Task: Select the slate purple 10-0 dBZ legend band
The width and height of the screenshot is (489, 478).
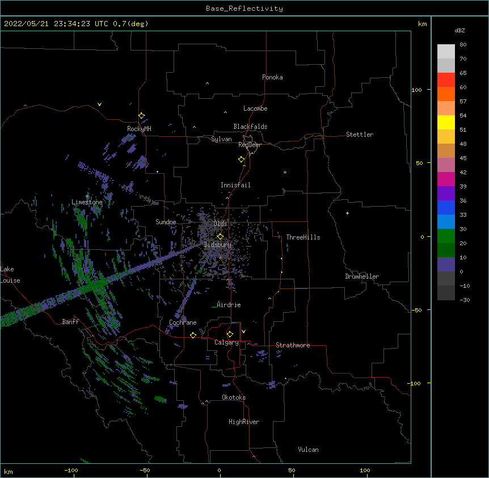Action: click(446, 265)
